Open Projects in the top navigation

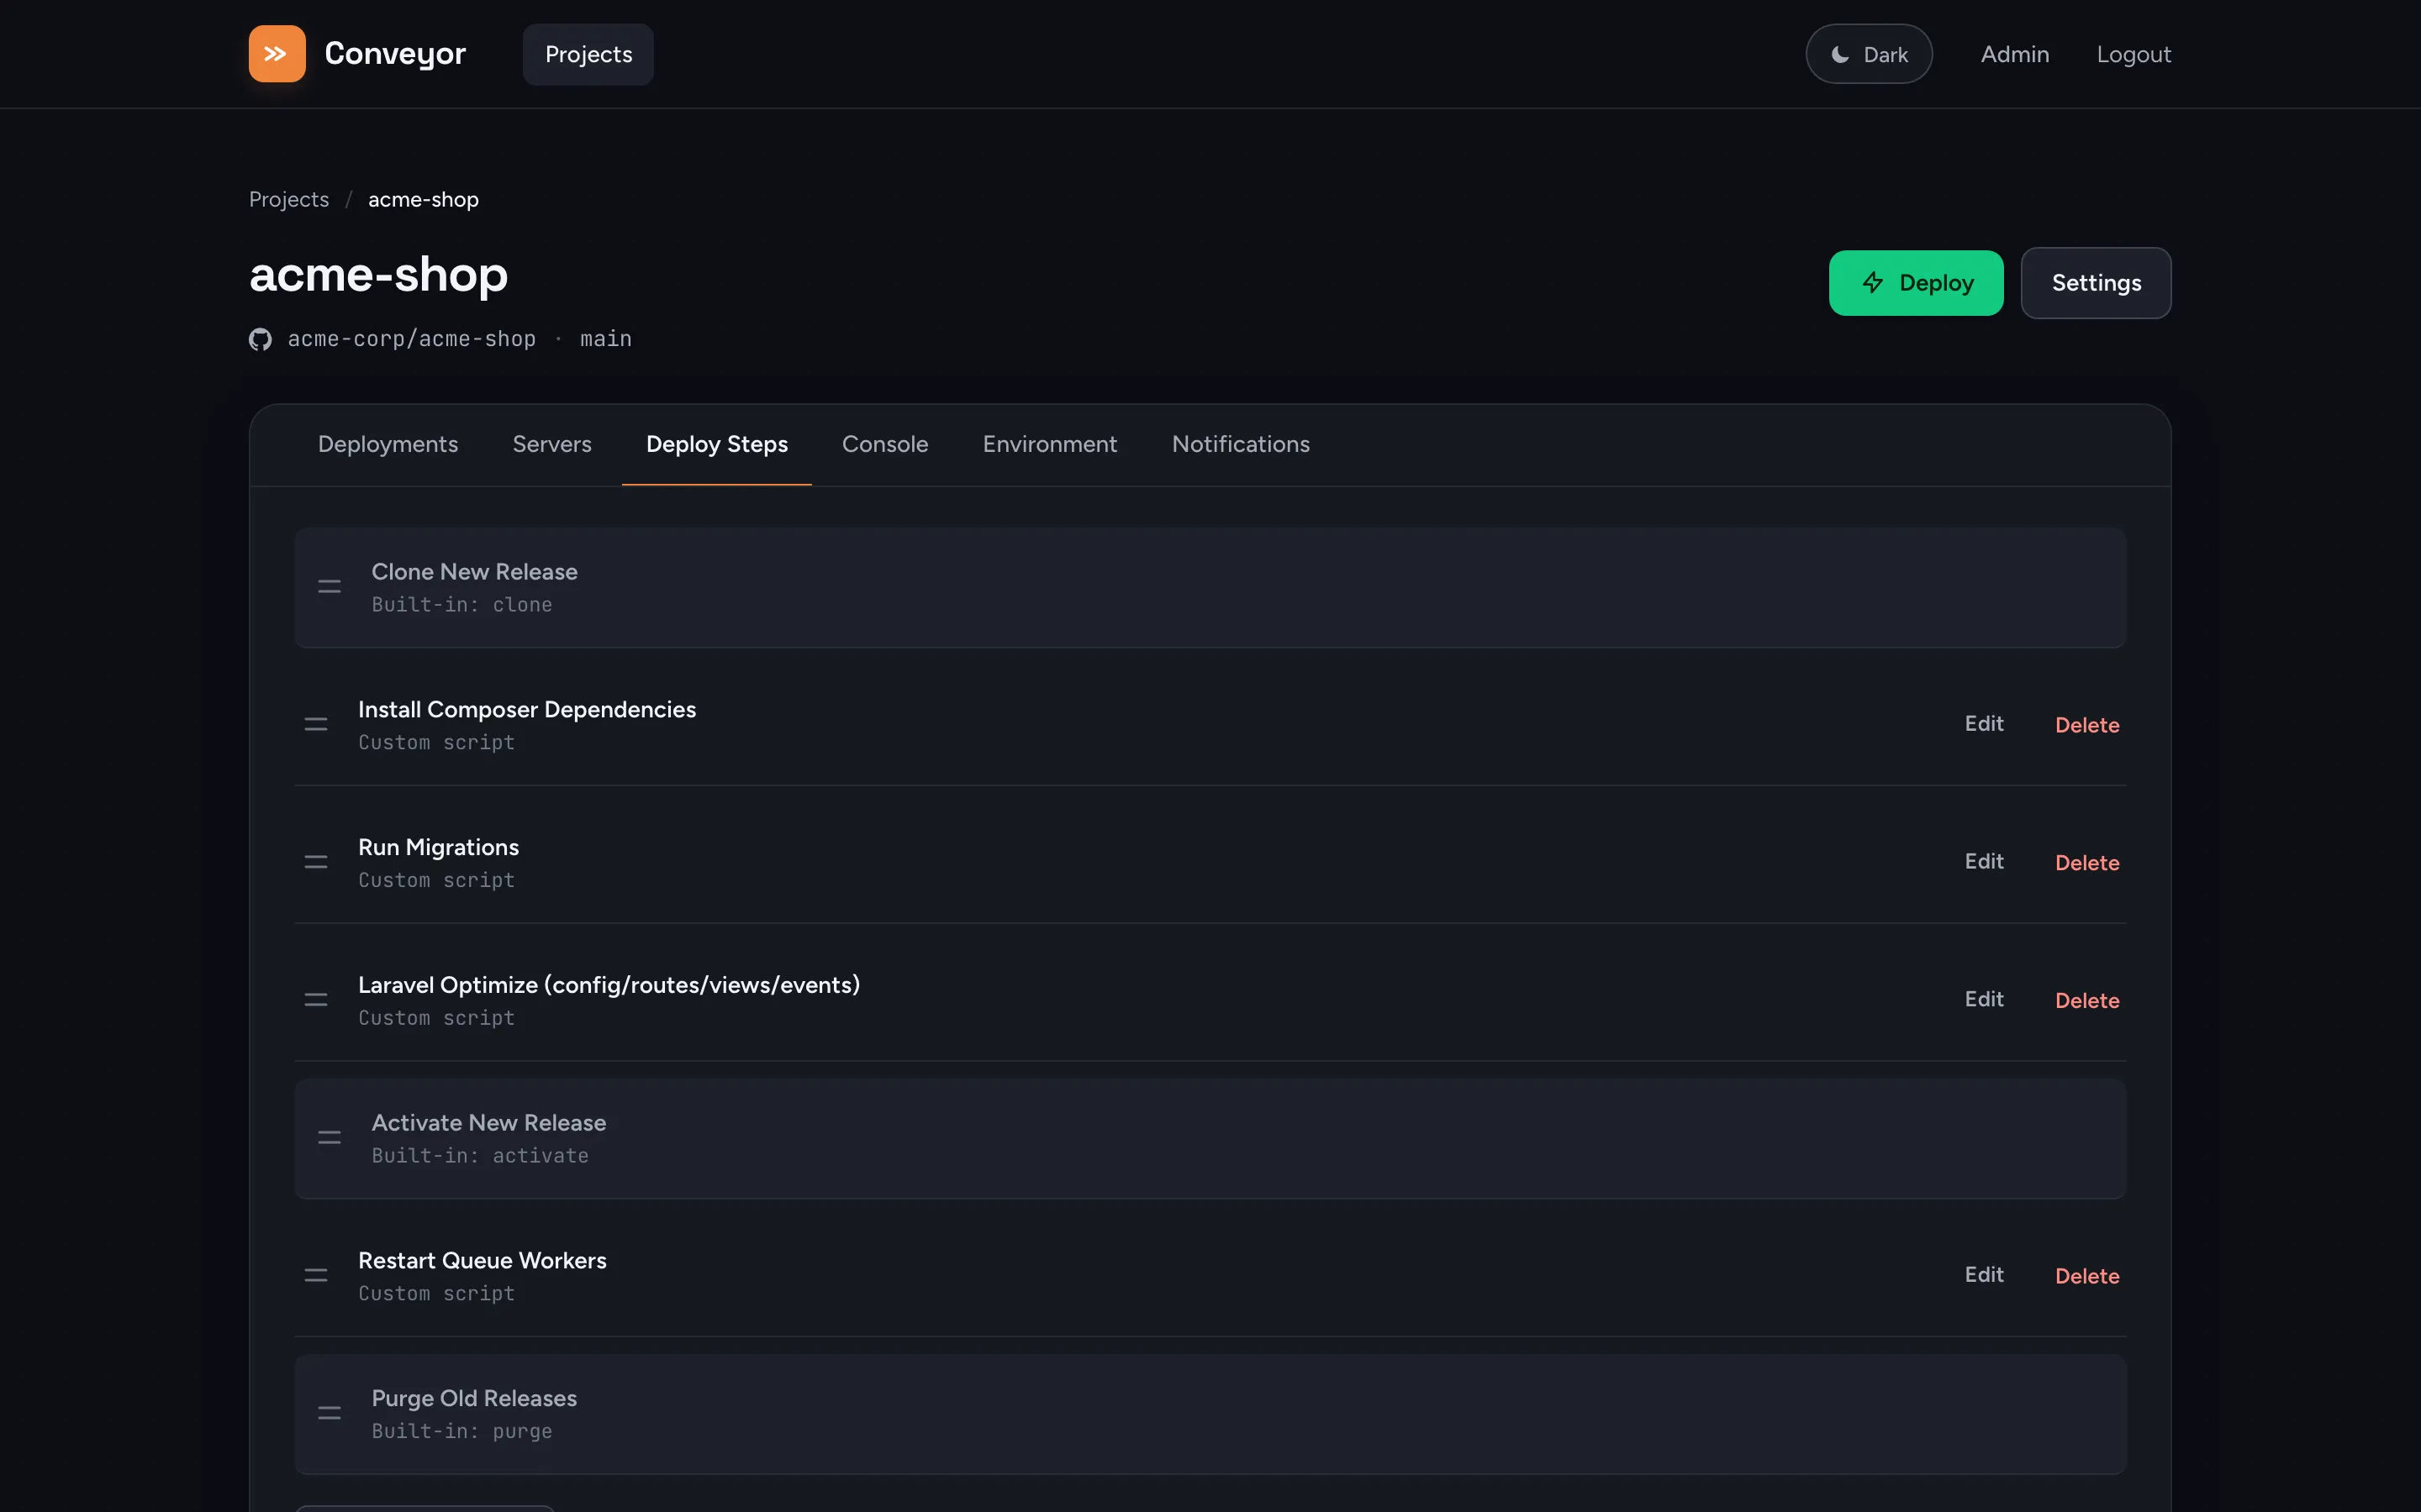pos(588,54)
